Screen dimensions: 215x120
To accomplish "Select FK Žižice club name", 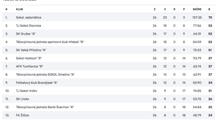I will click(x=23, y=115).
